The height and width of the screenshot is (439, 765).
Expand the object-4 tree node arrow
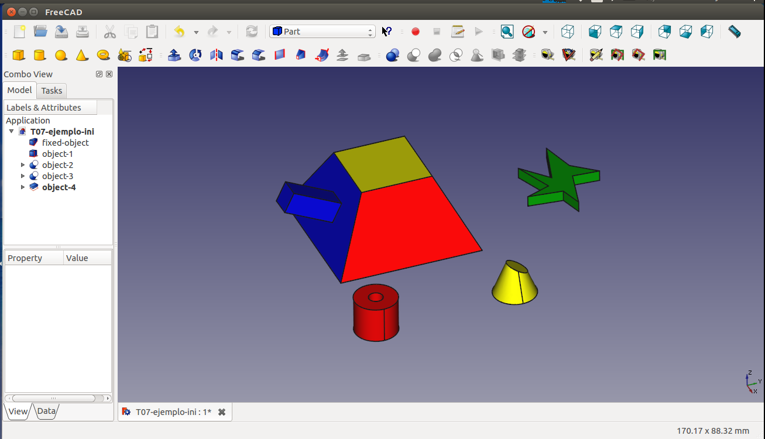click(23, 187)
